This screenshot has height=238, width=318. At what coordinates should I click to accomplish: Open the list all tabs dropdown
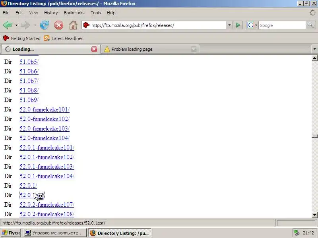(x=314, y=49)
